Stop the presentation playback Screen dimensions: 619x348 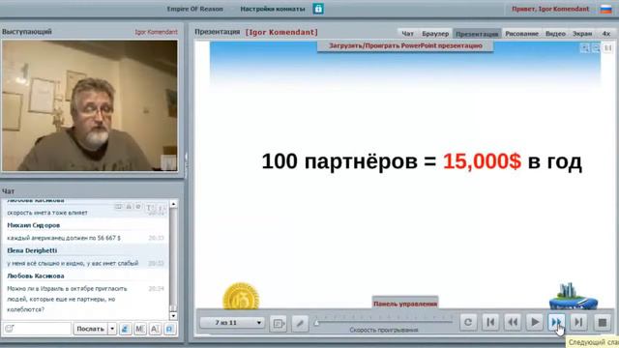pyautogui.click(x=602, y=322)
